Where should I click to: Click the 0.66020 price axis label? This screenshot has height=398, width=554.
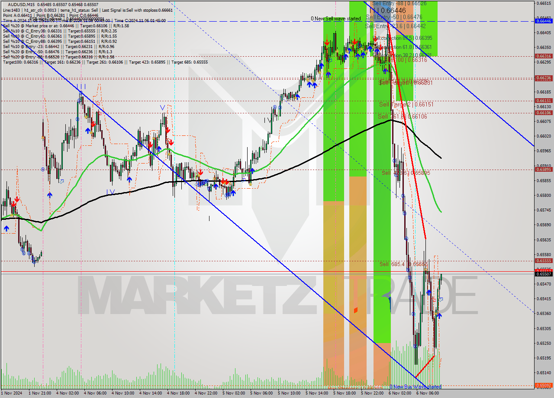[x=544, y=136]
